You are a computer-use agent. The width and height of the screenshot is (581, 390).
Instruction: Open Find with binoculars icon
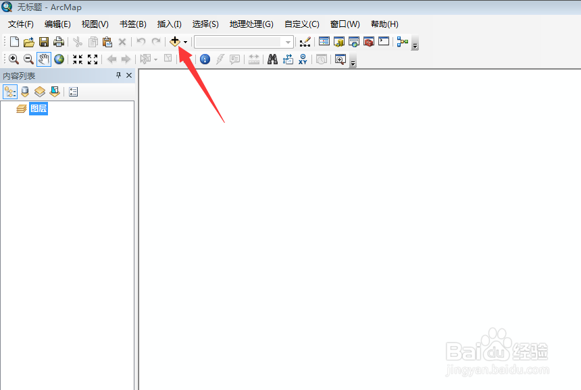coord(272,59)
